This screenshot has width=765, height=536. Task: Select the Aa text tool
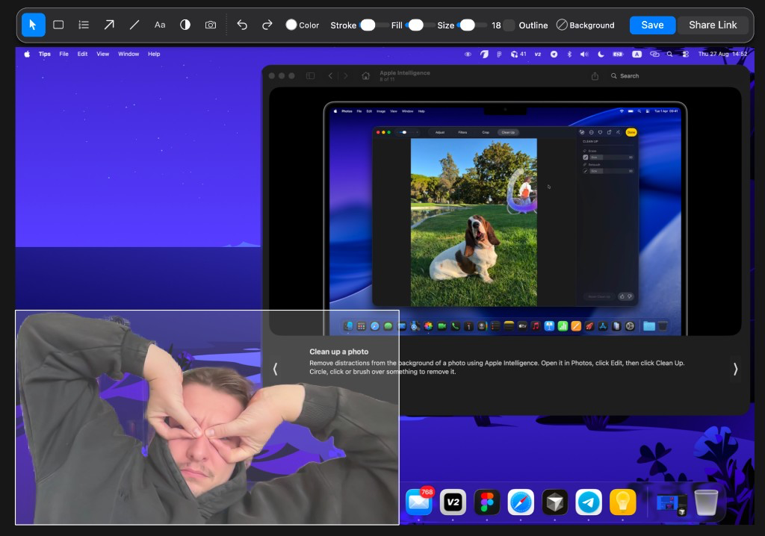(160, 25)
